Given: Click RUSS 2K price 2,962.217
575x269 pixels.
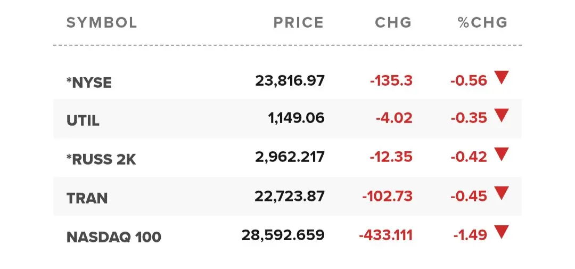Looking at the screenshot, I should coord(290,157).
